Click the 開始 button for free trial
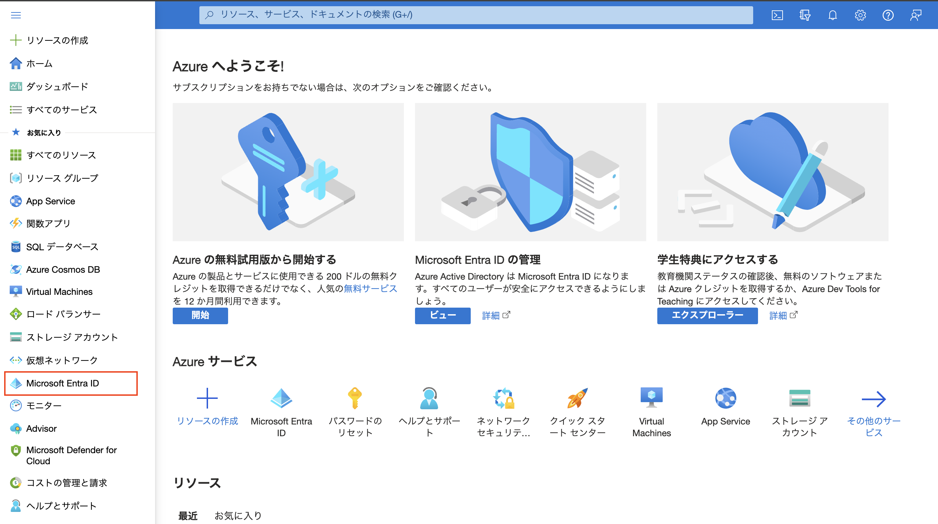Image resolution: width=938 pixels, height=524 pixels. (200, 315)
